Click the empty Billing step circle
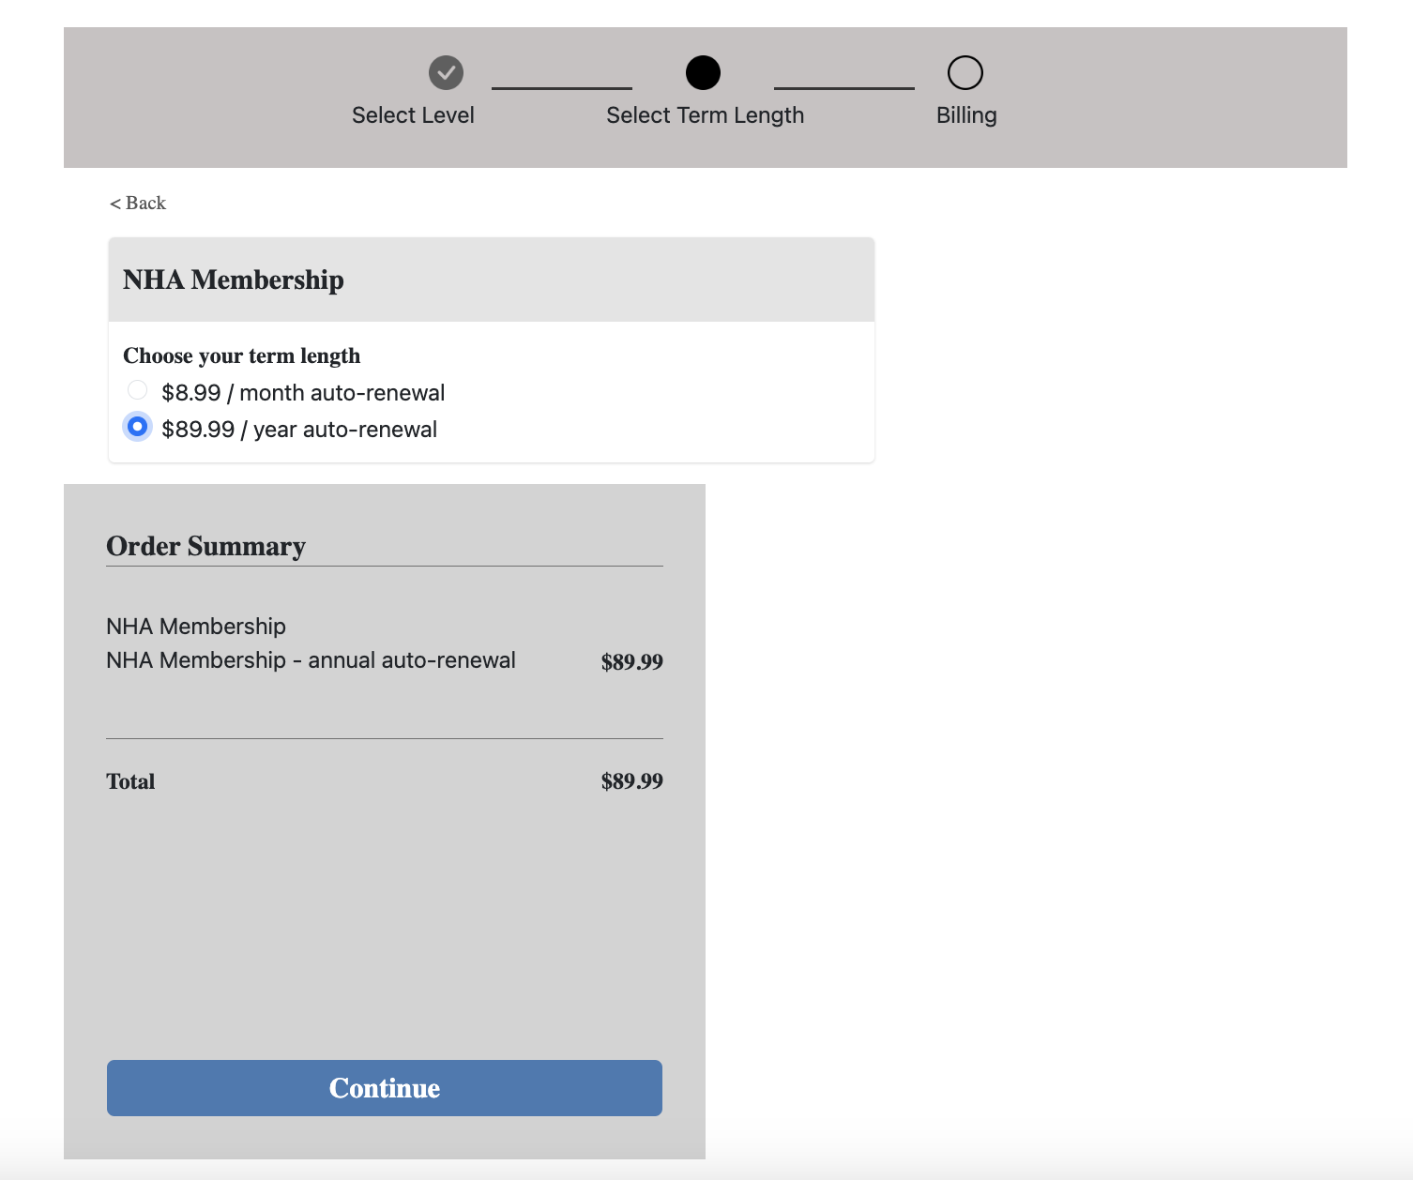1413x1180 pixels. [965, 72]
